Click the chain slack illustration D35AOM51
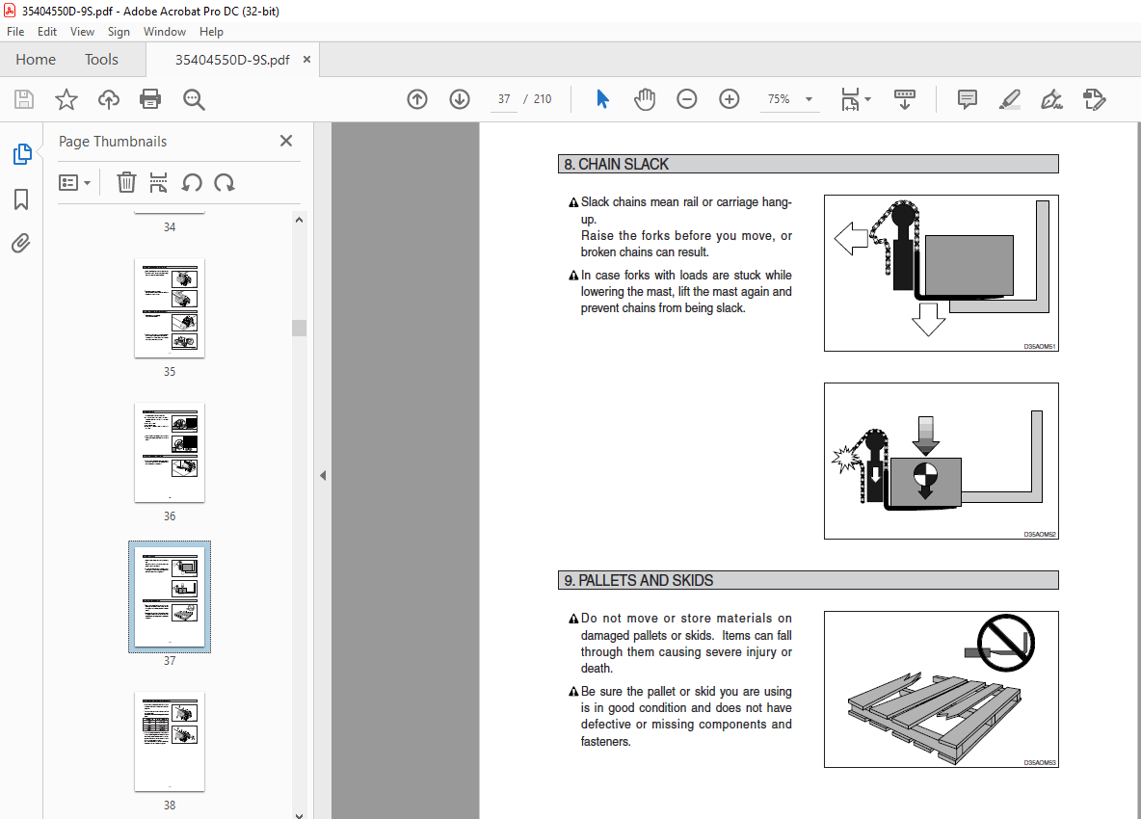Viewport: 1141px width, 819px height. coord(941,273)
